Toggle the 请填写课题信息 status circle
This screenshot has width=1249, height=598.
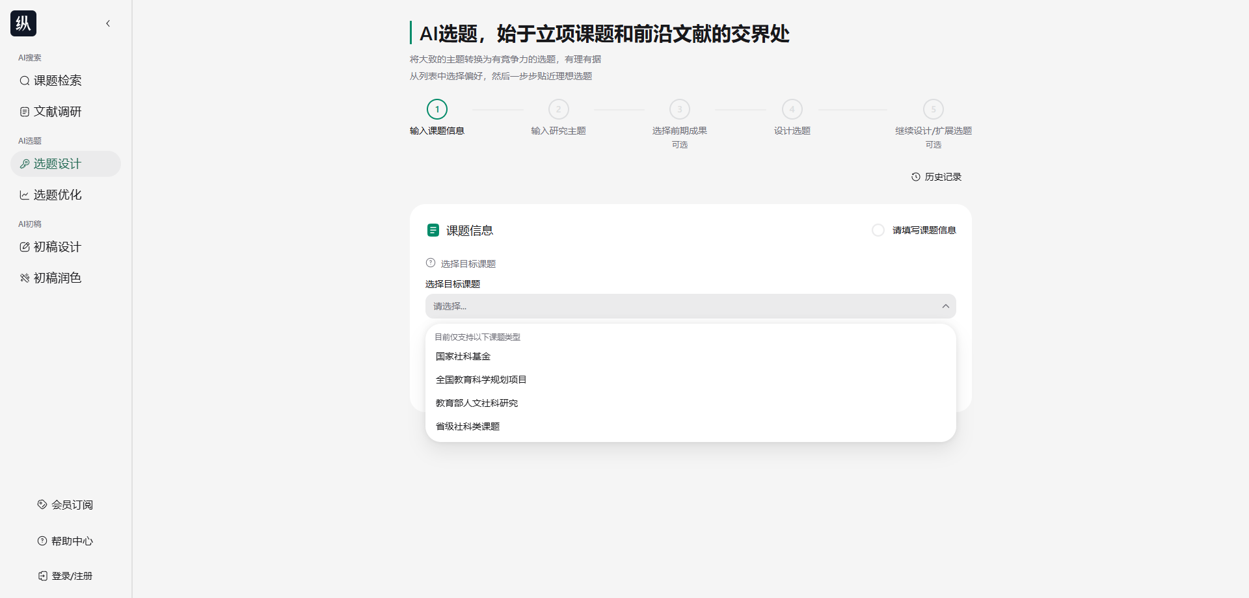tap(878, 230)
